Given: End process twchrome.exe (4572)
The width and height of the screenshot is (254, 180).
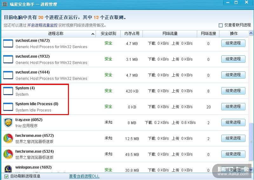Looking at the screenshot, I should tap(233, 138).
